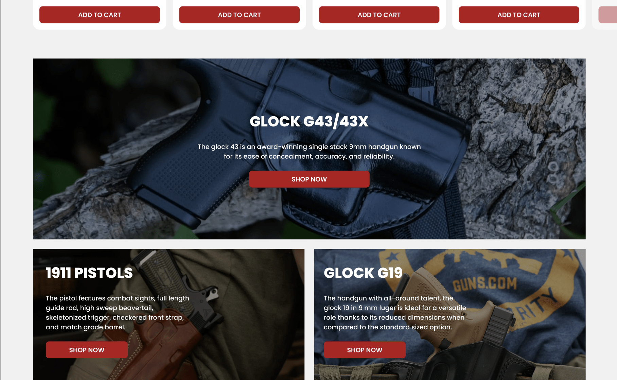Add the second product card to cart
This screenshot has height=380, width=617.
click(239, 15)
